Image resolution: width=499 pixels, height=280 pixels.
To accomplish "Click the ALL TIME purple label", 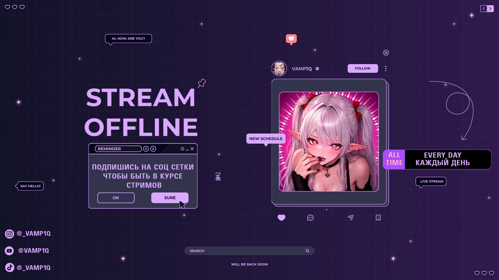I will click(x=394, y=159).
